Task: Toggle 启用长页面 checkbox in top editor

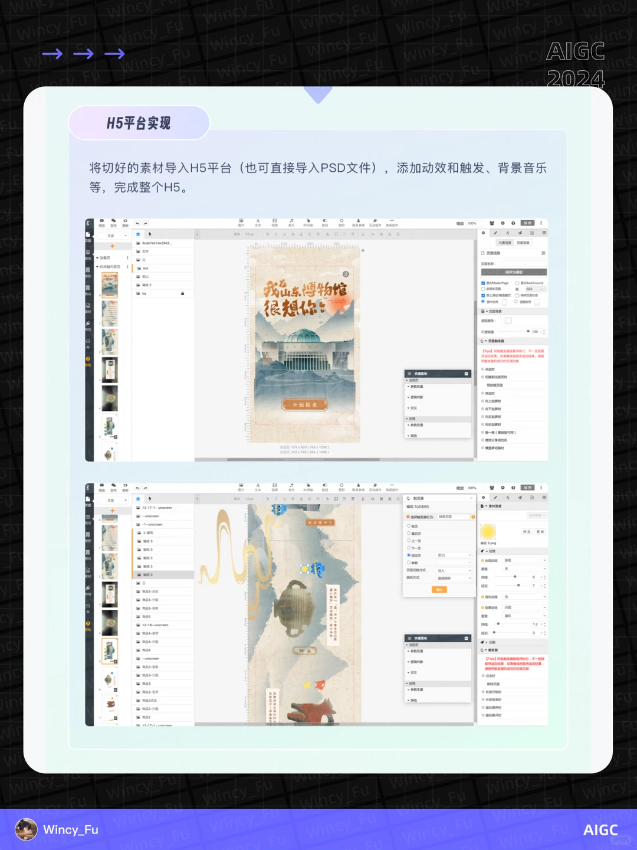Action: (483, 289)
